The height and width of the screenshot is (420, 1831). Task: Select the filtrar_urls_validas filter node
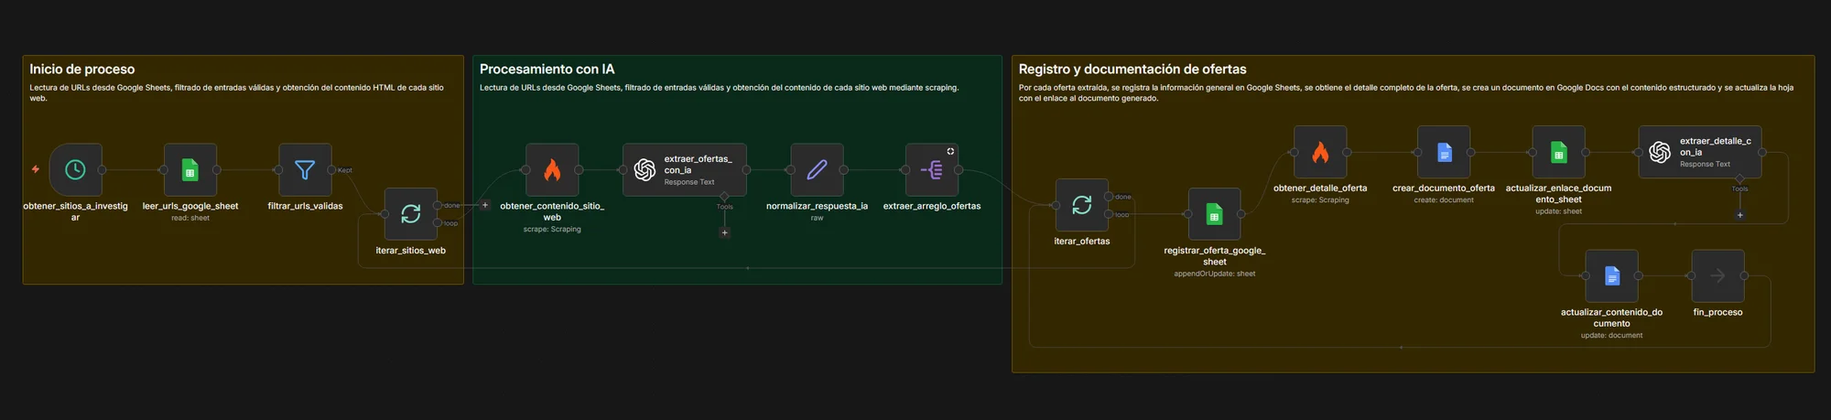point(305,169)
